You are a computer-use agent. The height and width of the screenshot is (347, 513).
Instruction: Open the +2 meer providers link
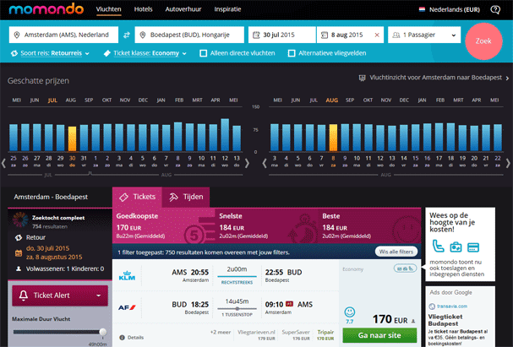221,332
